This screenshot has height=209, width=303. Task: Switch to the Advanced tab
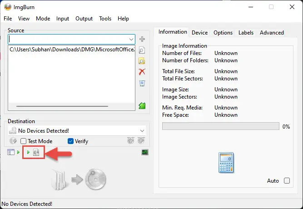272,33
